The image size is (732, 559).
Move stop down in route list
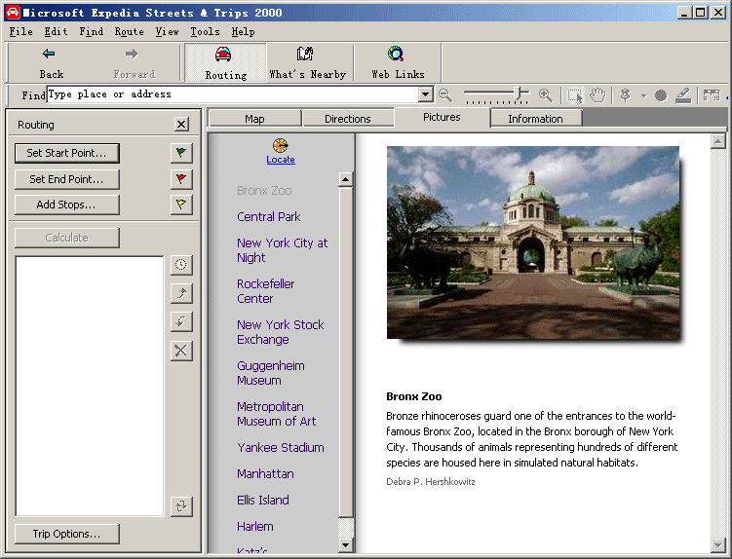[181, 321]
